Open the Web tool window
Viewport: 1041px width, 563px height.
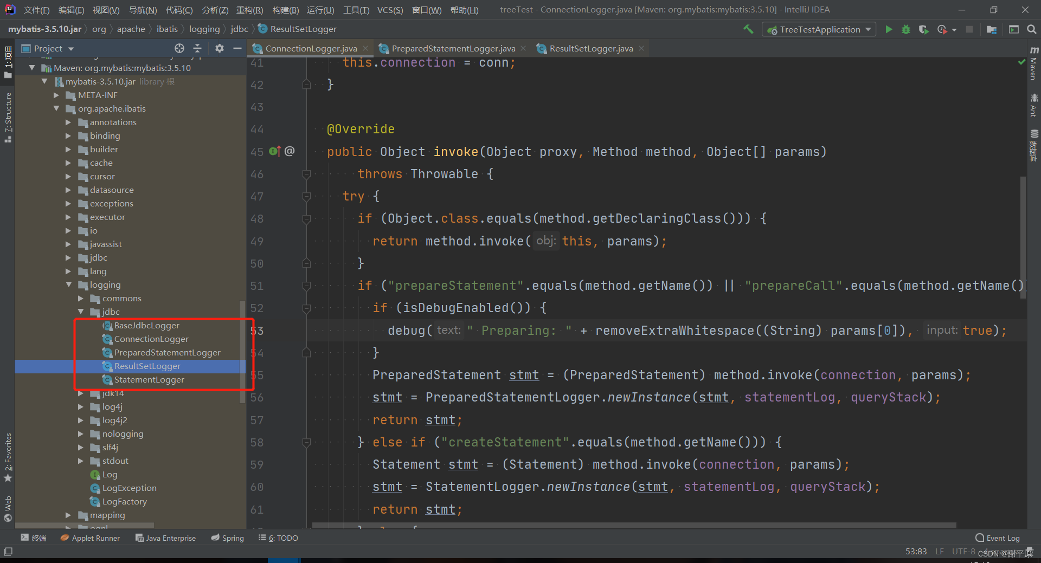coord(8,508)
